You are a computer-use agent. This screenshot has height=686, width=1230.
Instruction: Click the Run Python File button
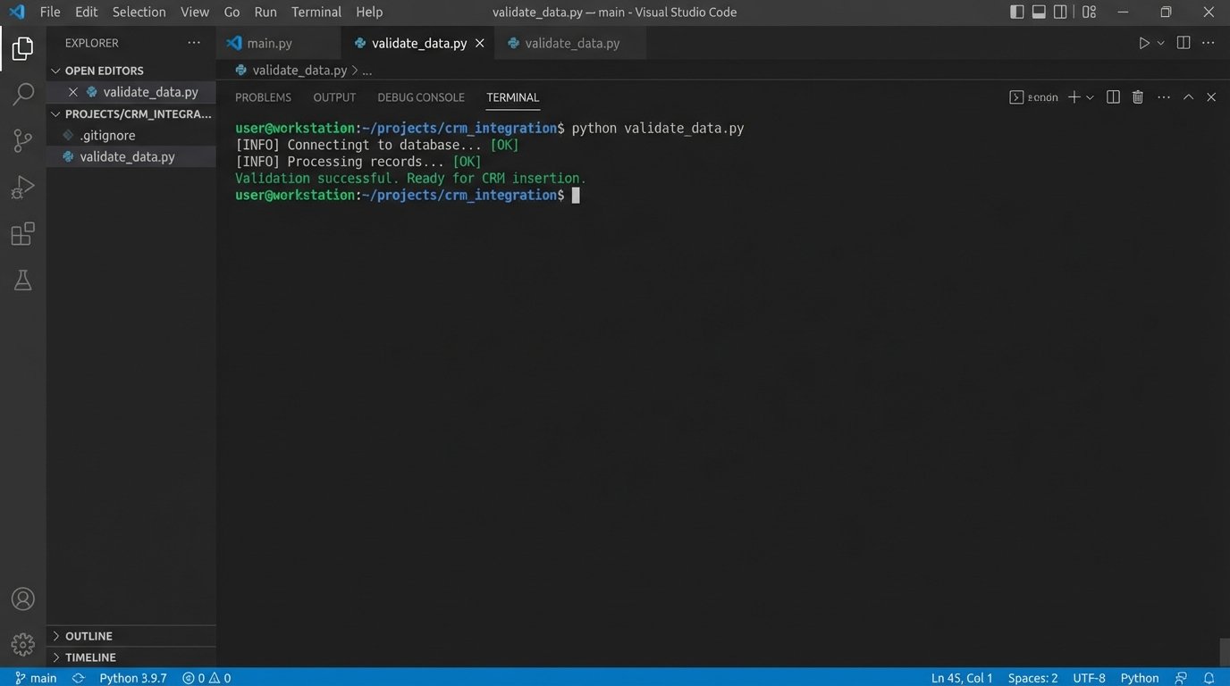click(x=1143, y=43)
